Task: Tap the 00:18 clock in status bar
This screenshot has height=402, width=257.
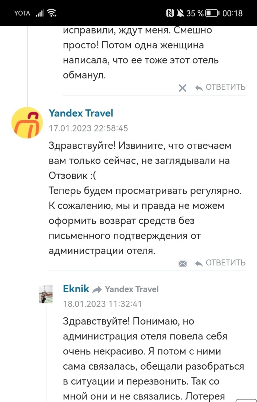Action: [x=232, y=13]
